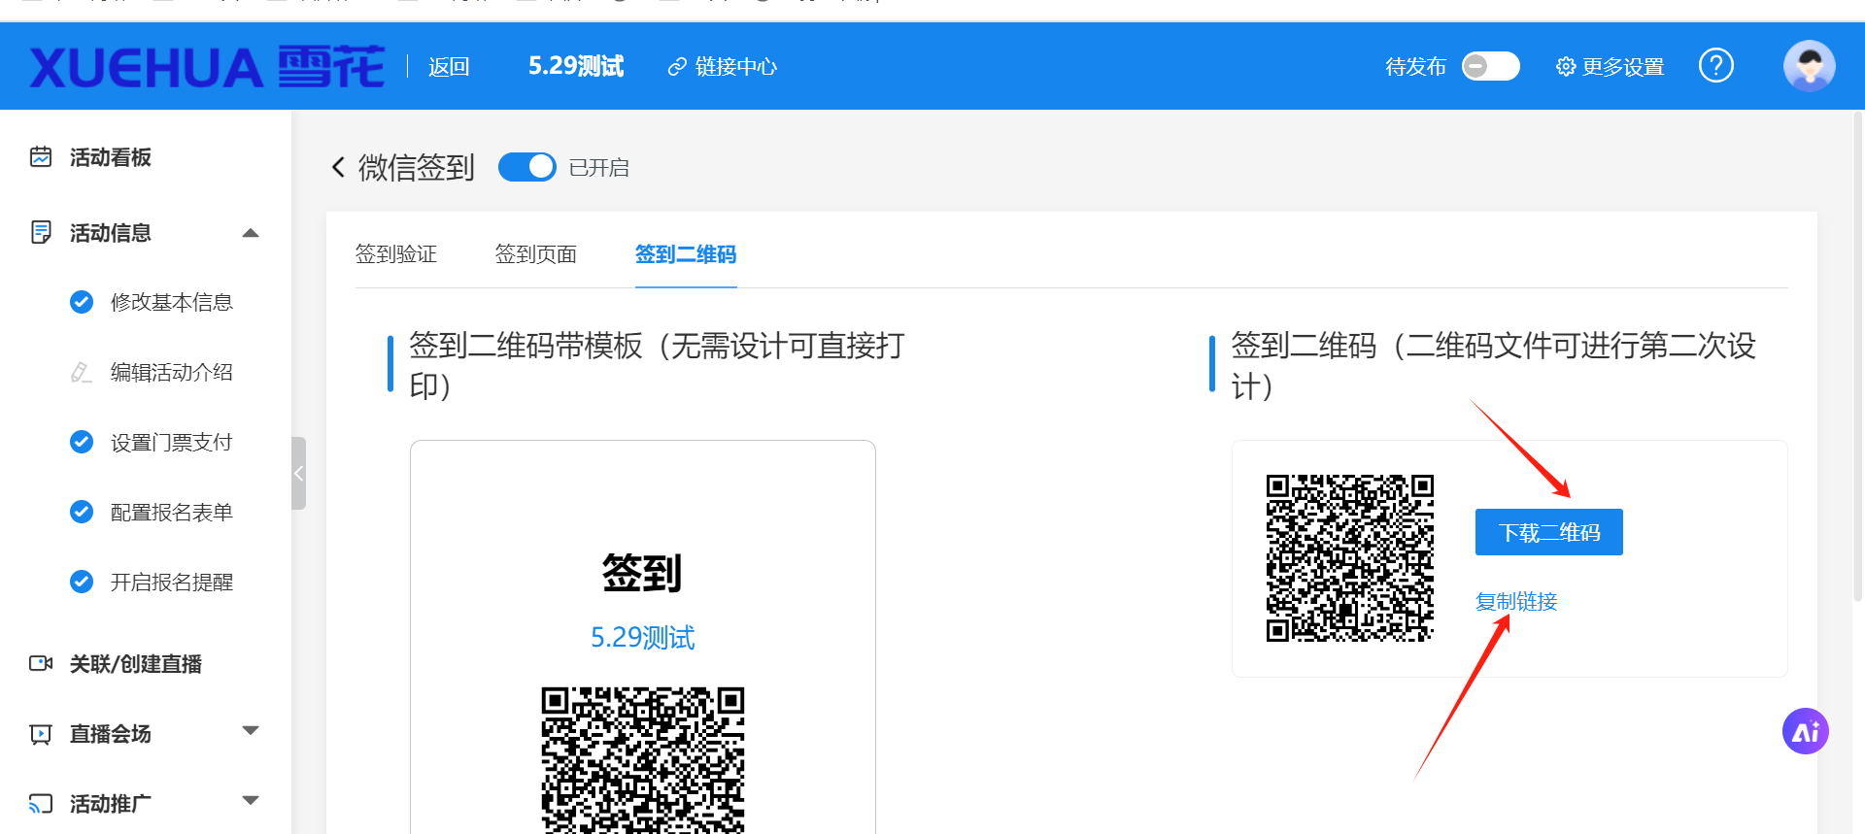Open 链接中心 link center

click(x=723, y=67)
